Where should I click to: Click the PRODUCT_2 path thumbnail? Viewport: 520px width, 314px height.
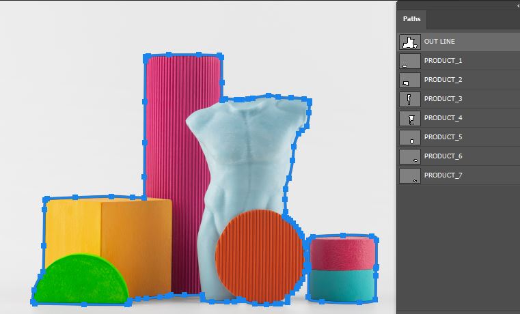[410, 81]
